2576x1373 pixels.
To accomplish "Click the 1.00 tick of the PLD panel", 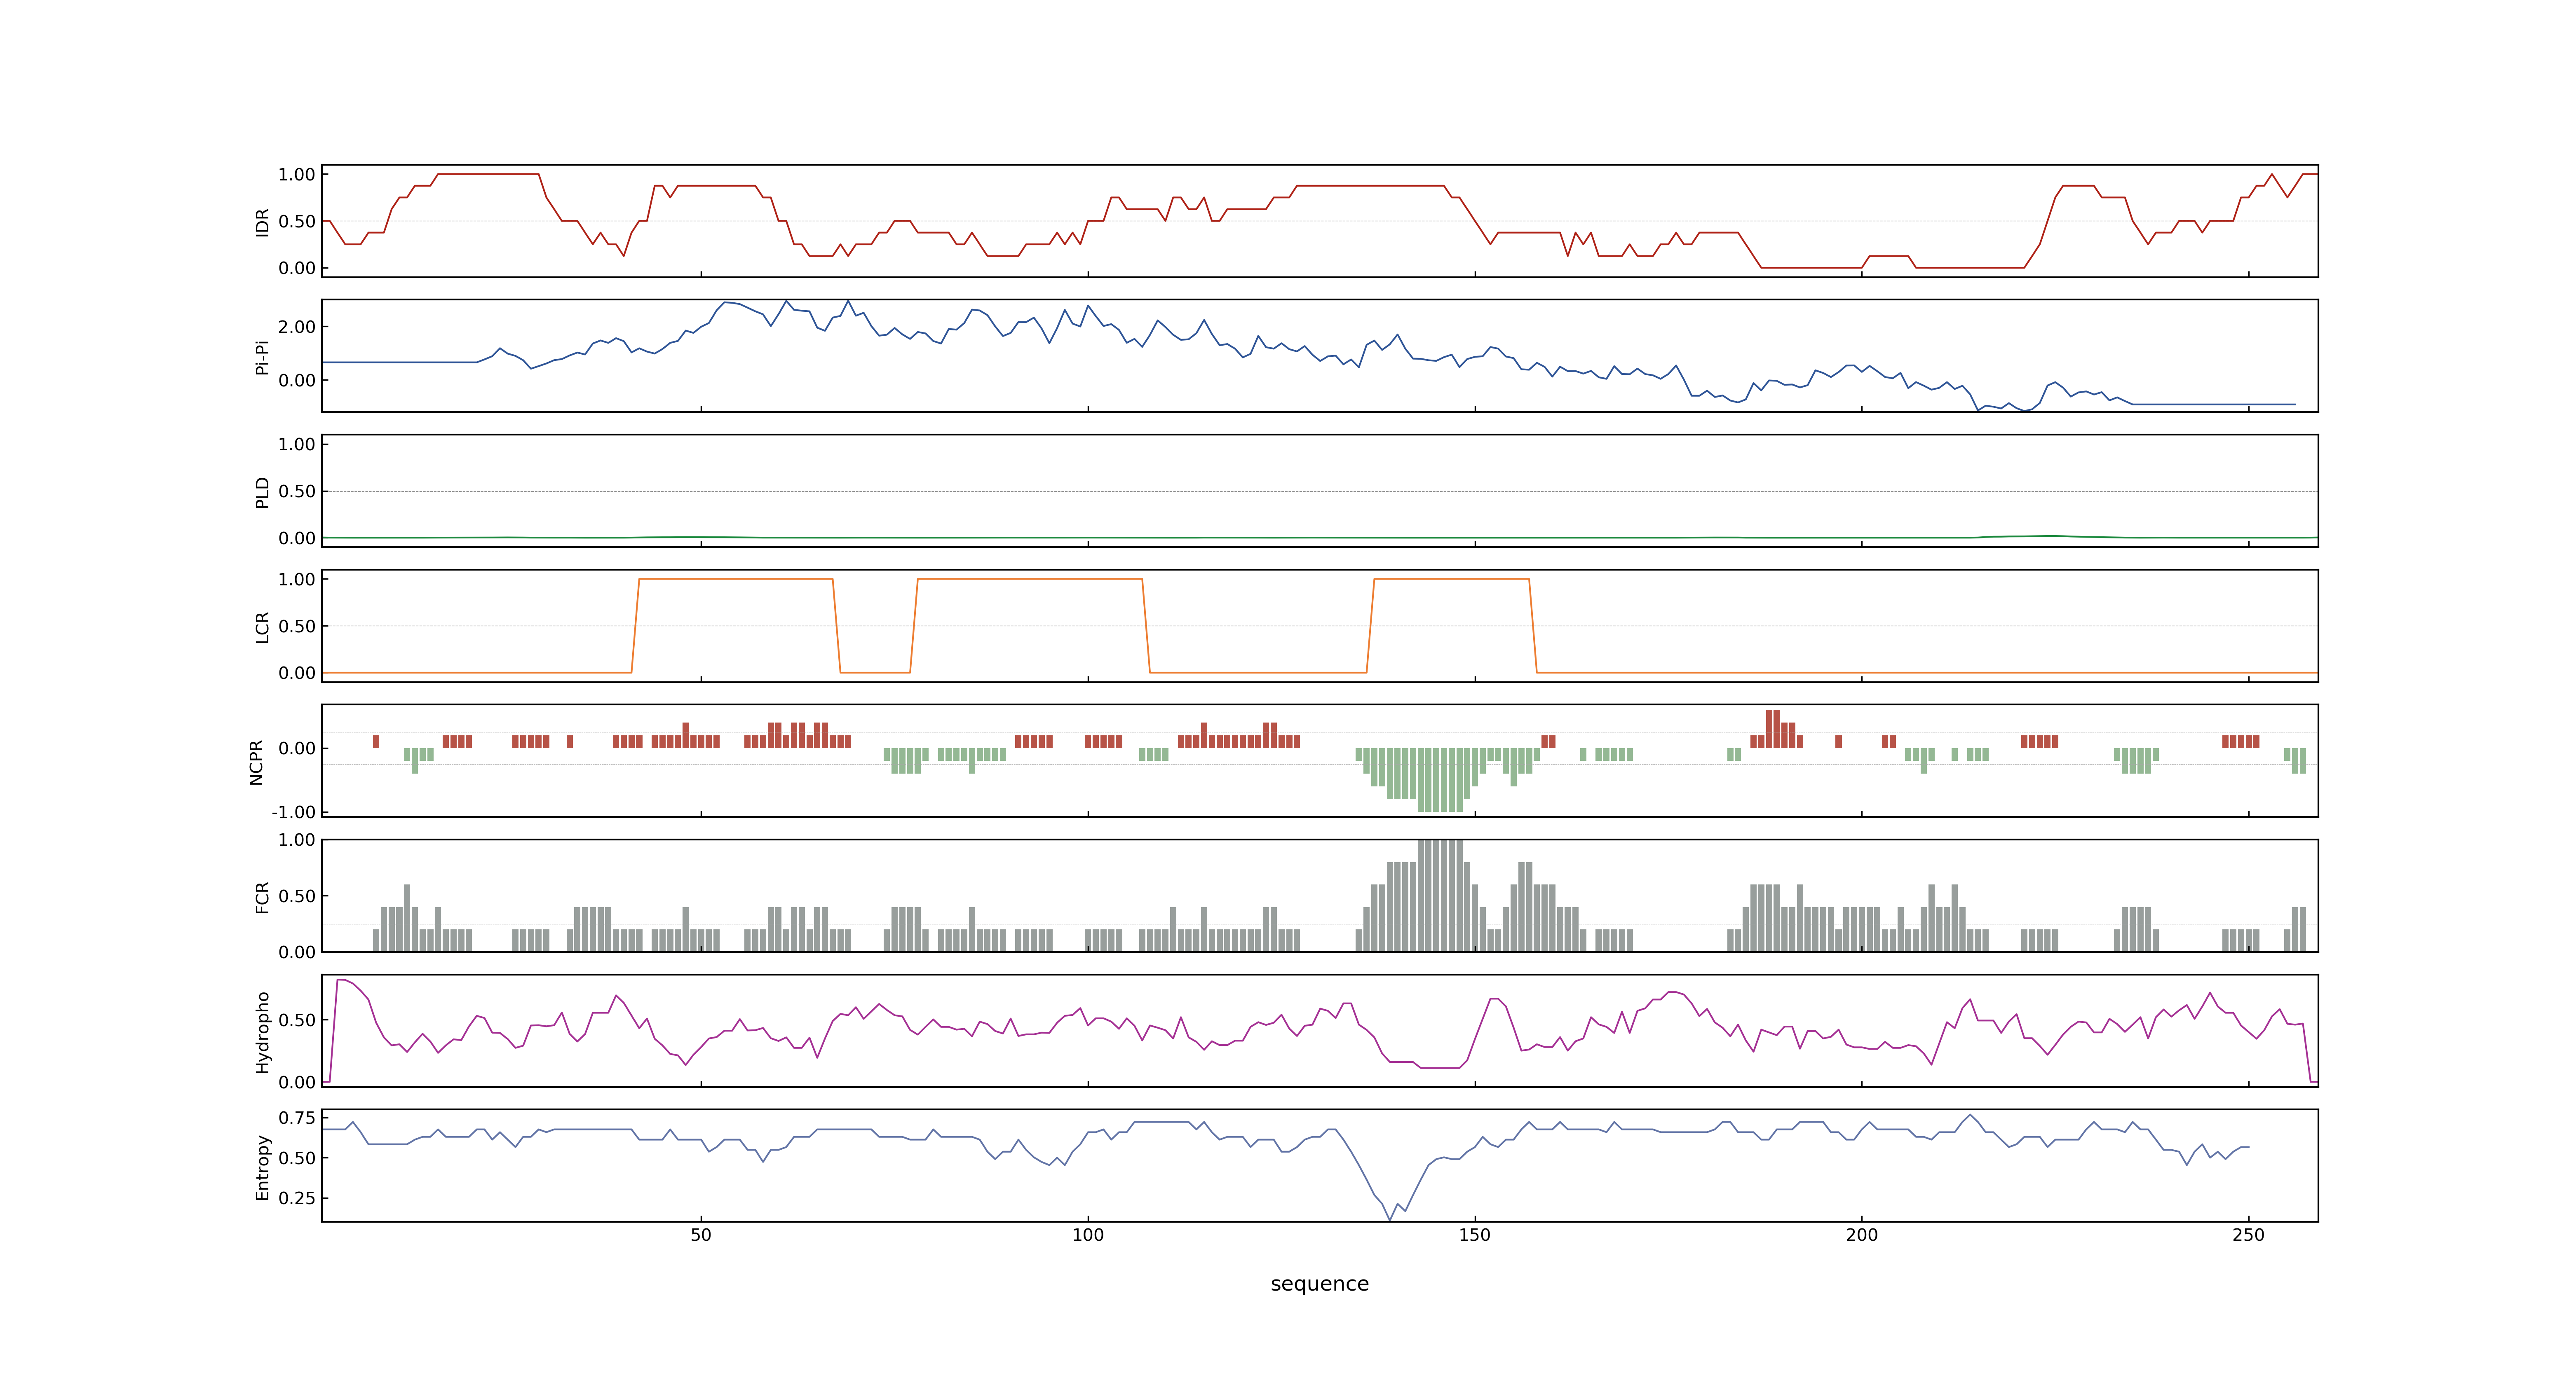I will (297, 444).
